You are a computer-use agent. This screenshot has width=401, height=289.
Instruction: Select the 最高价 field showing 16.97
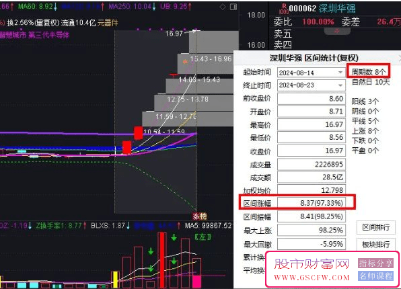[x=312, y=124]
